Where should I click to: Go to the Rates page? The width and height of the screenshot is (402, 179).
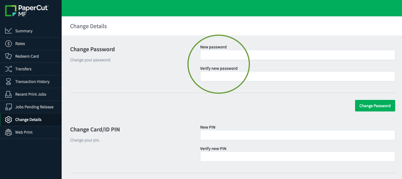(31, 44)
